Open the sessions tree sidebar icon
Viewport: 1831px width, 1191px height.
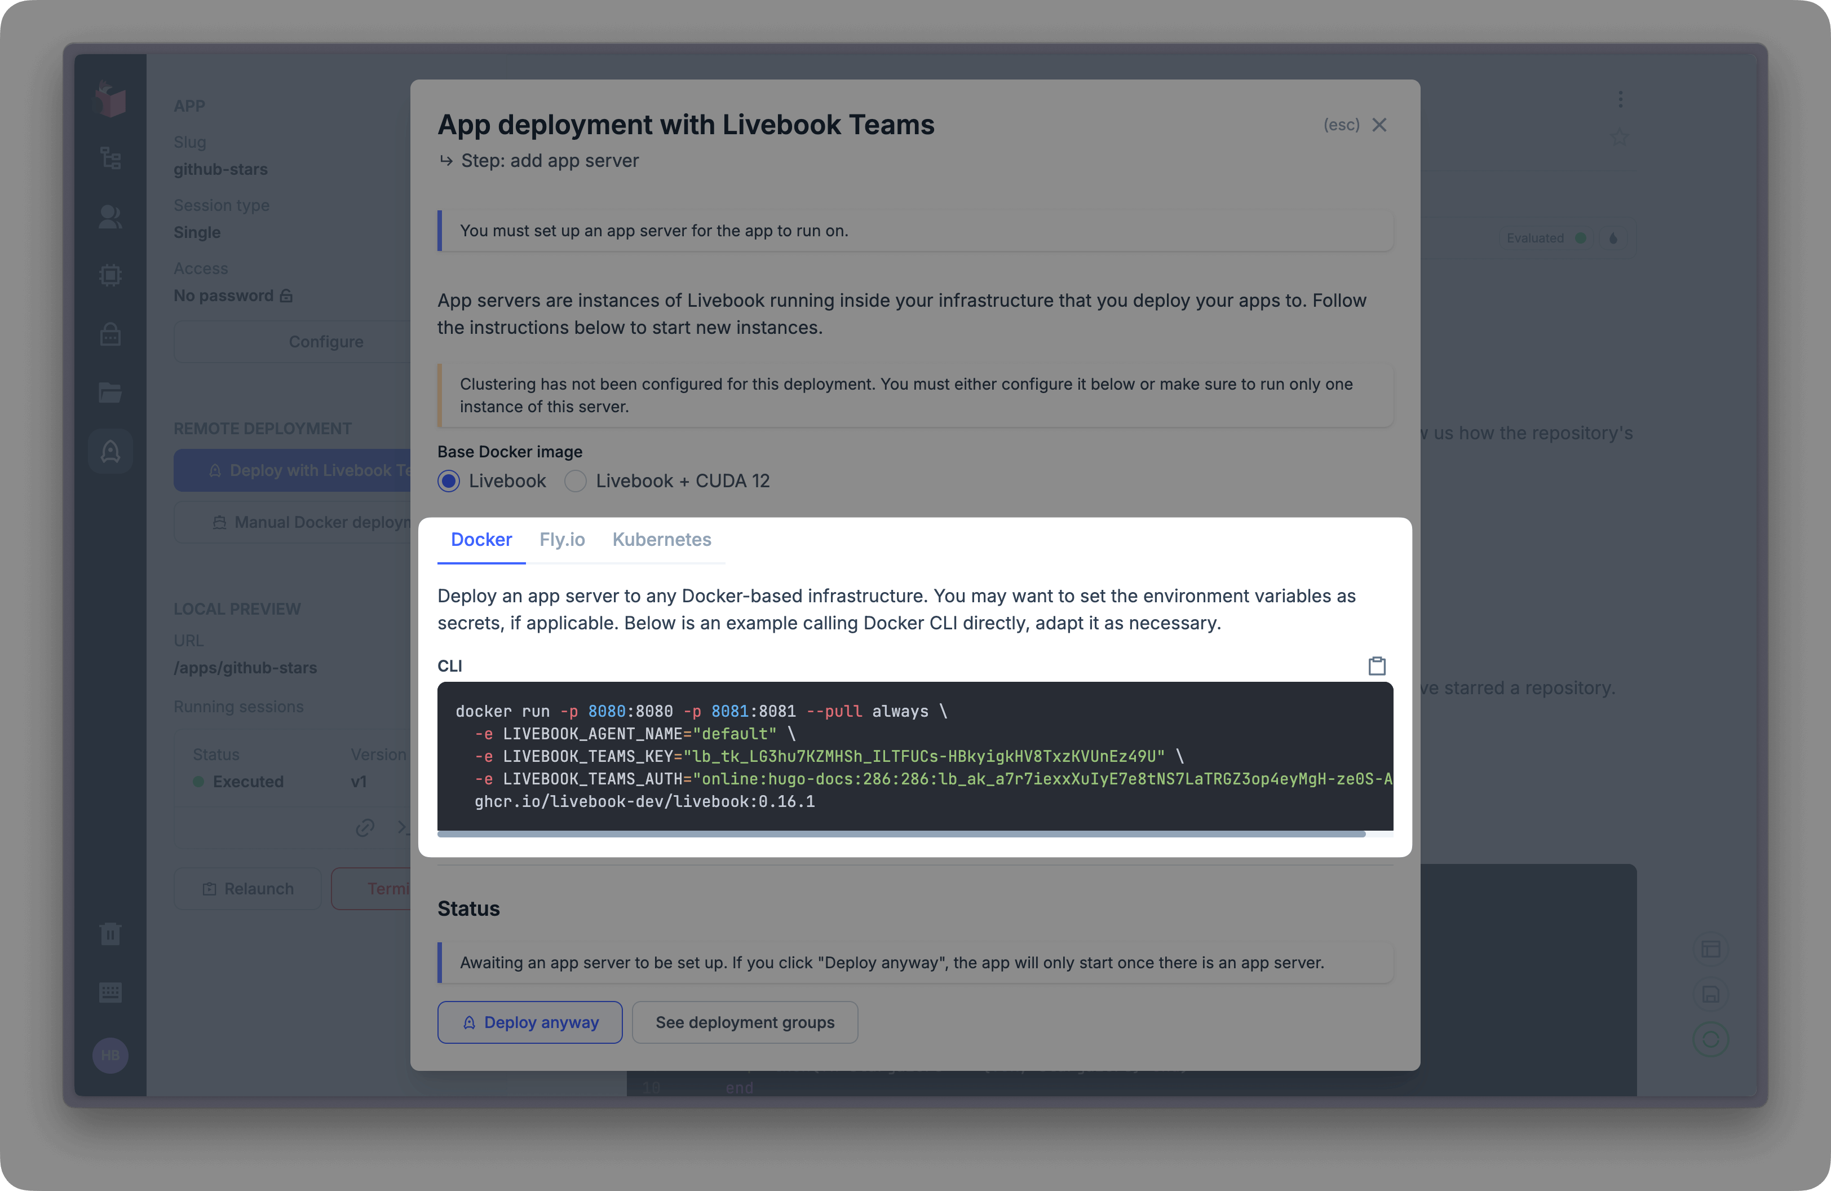point(110,158)
